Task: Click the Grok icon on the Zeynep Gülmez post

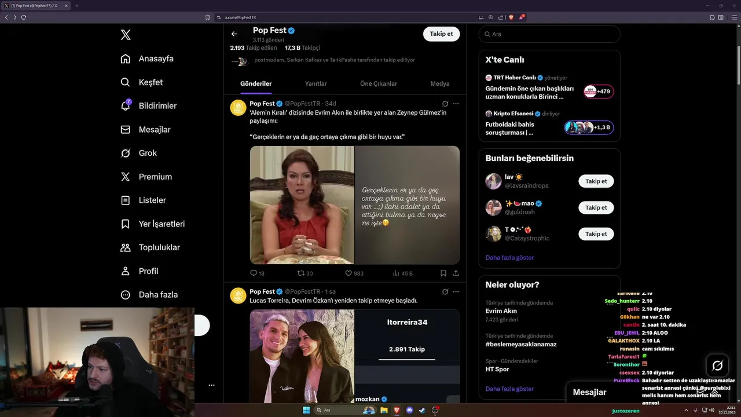Action: click(445, 104)
